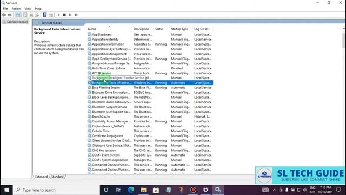
Task: Open the screen recorder taskbar icon
Action: 193,190
